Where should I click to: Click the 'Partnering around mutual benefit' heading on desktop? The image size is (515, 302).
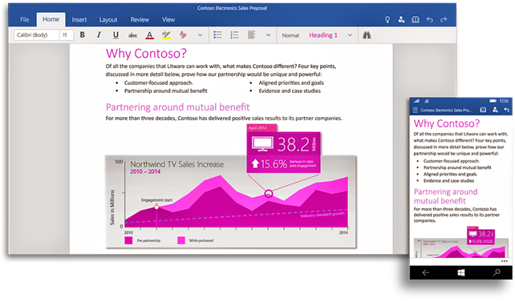click(178, 107)
